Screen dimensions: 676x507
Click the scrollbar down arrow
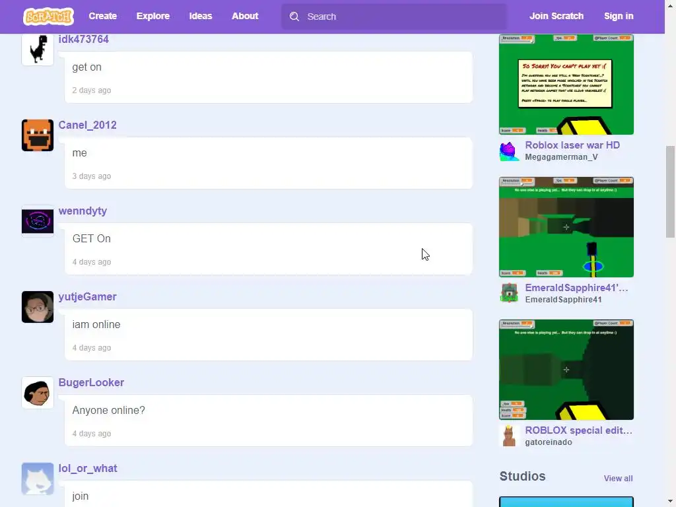coord(670,502)
